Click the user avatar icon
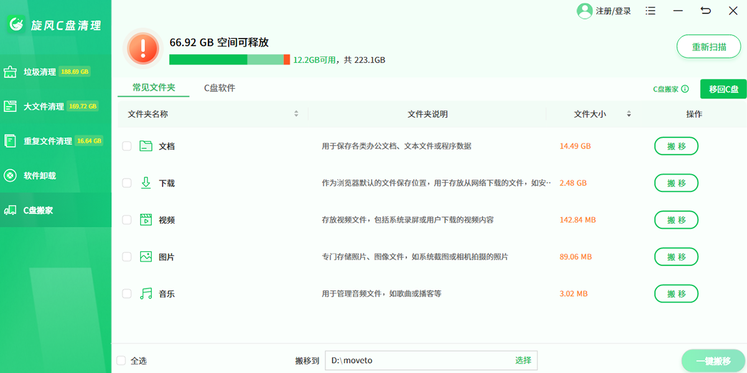 [x=585, y=11]
